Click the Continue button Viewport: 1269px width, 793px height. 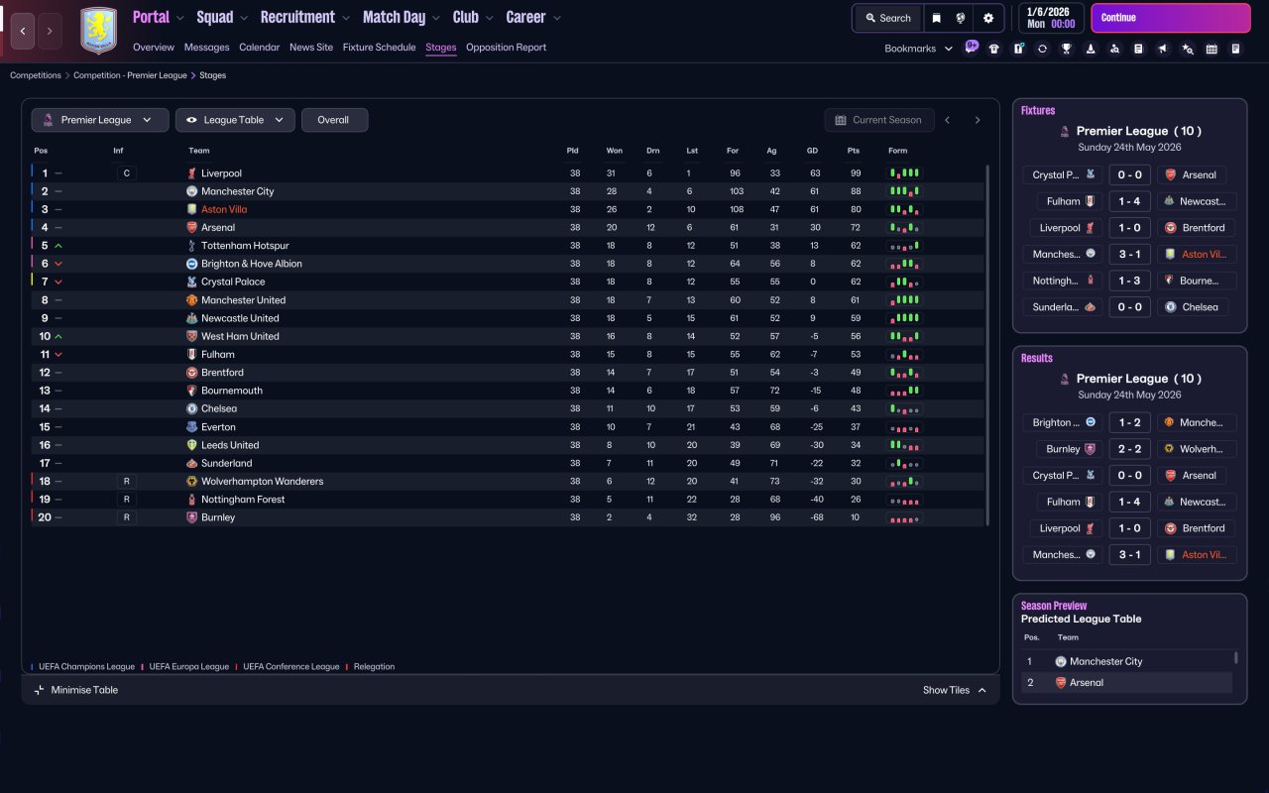pyautogui.click(x=1171, y=18)
